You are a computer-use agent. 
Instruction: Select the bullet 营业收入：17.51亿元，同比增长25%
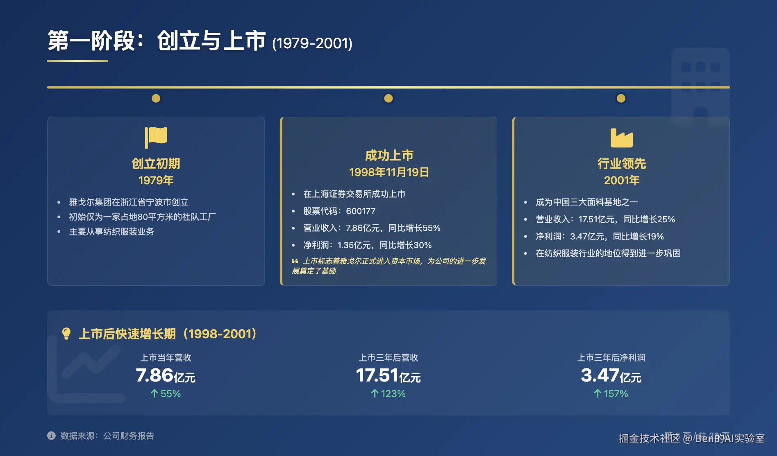click(x=605, y=219)
